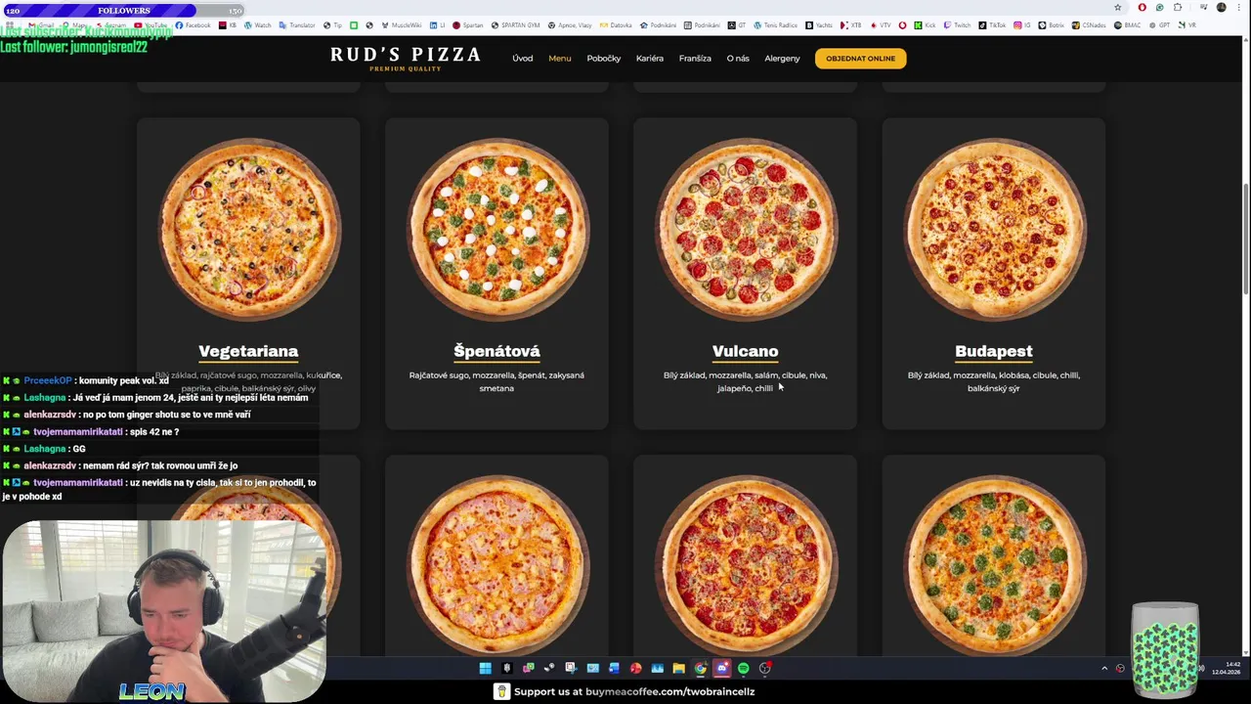The width and height of the screenshot is (1251, 704).
Task: Show hidden system tray icons
Action: 1104,669
